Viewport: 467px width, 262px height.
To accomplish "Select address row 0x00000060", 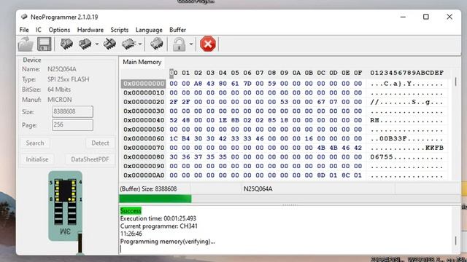I will [x=144, y=139].
